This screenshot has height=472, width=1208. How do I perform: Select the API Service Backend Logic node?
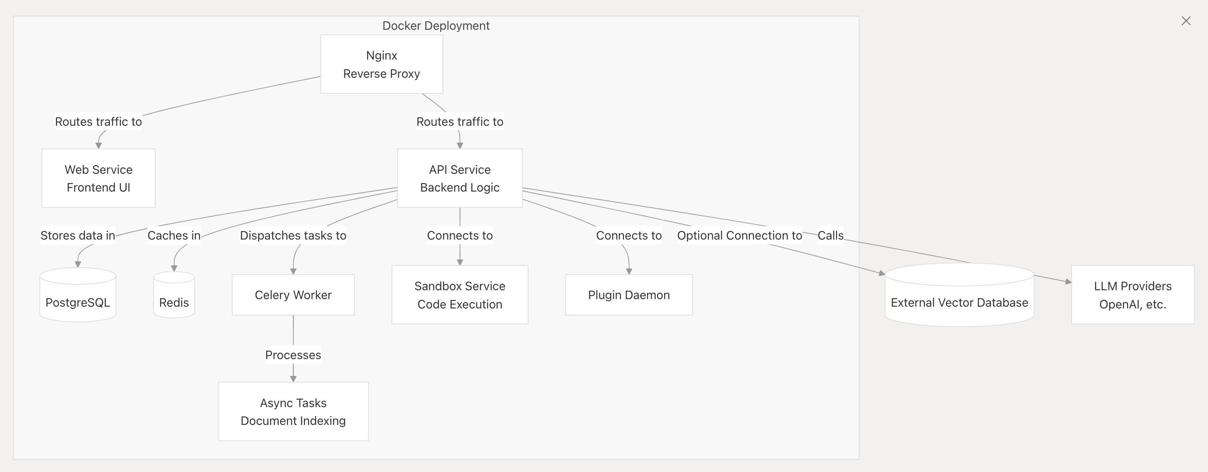[460, 178]
